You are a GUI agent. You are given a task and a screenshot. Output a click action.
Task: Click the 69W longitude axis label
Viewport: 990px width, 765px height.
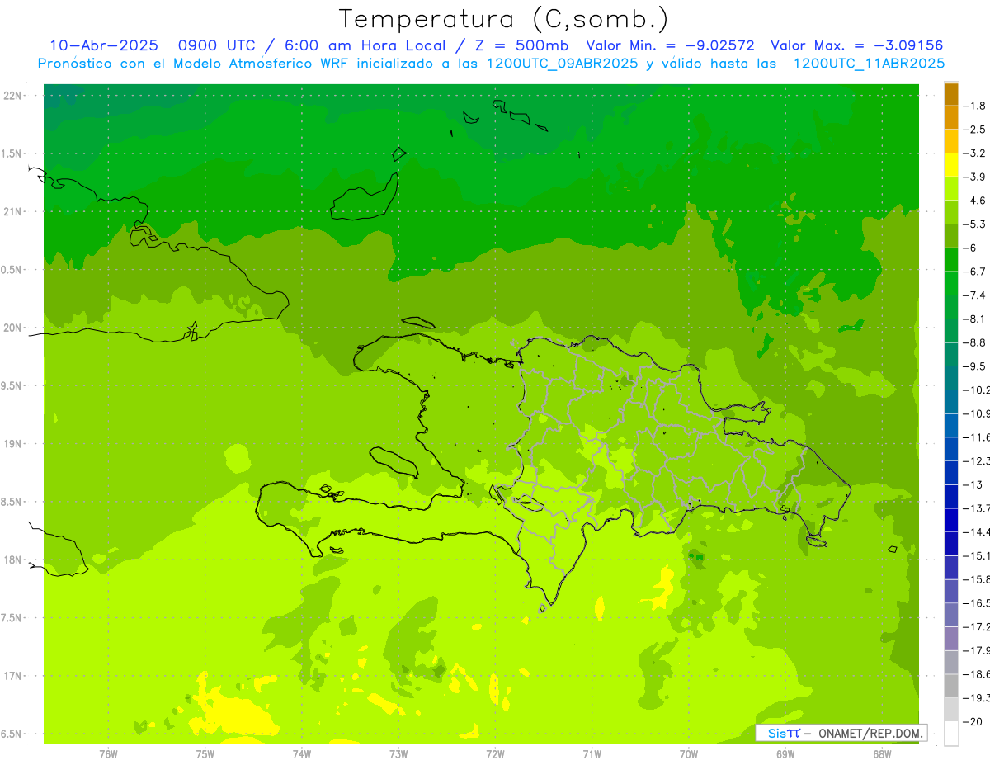click(785, 754)
